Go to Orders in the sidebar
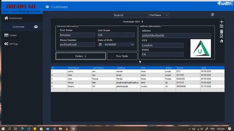The height and width of the screenshot is (131, 234). point(13,35)
